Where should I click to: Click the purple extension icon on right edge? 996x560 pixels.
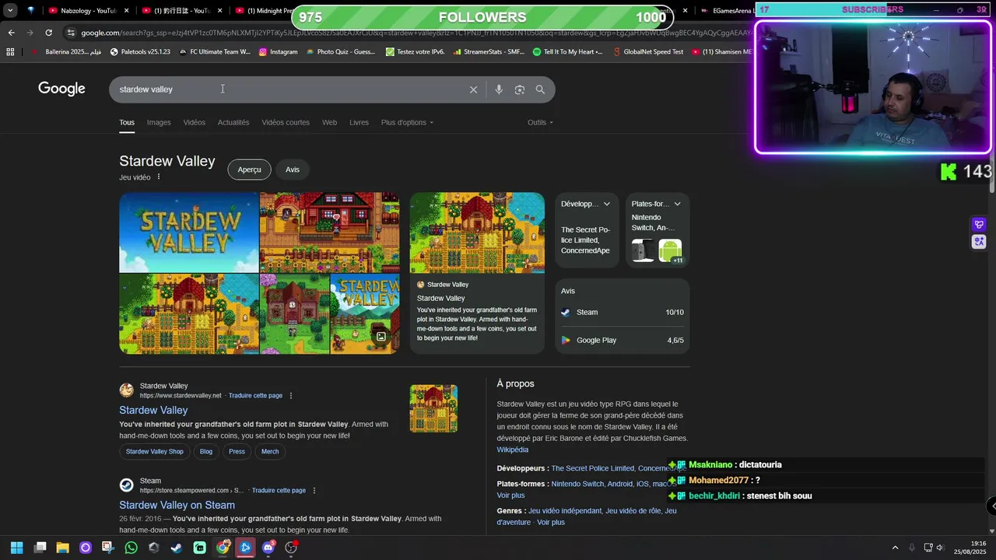tap(979, 225)
